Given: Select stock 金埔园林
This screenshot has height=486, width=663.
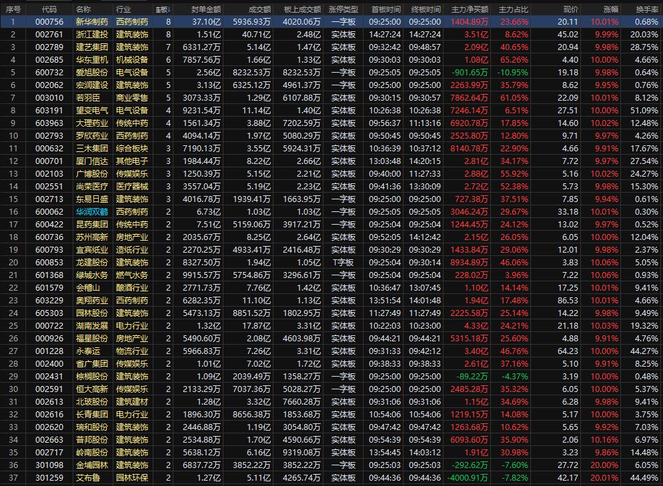Looking at the screenshot, I should coord(92,465).
